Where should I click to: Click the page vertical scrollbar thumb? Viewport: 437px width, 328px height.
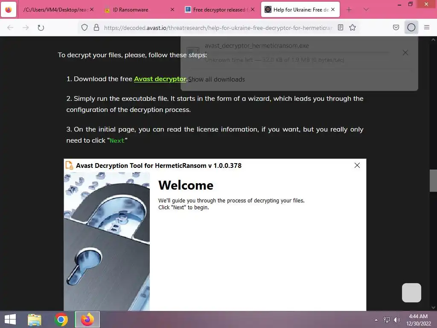433,181
